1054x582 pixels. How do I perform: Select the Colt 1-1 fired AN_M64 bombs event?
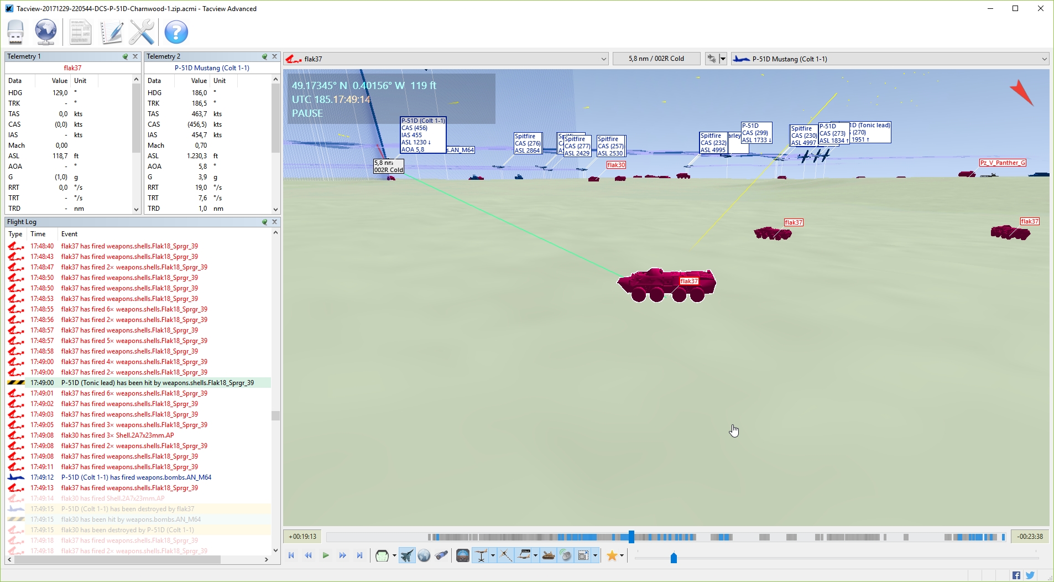click(x=138, y=477)
